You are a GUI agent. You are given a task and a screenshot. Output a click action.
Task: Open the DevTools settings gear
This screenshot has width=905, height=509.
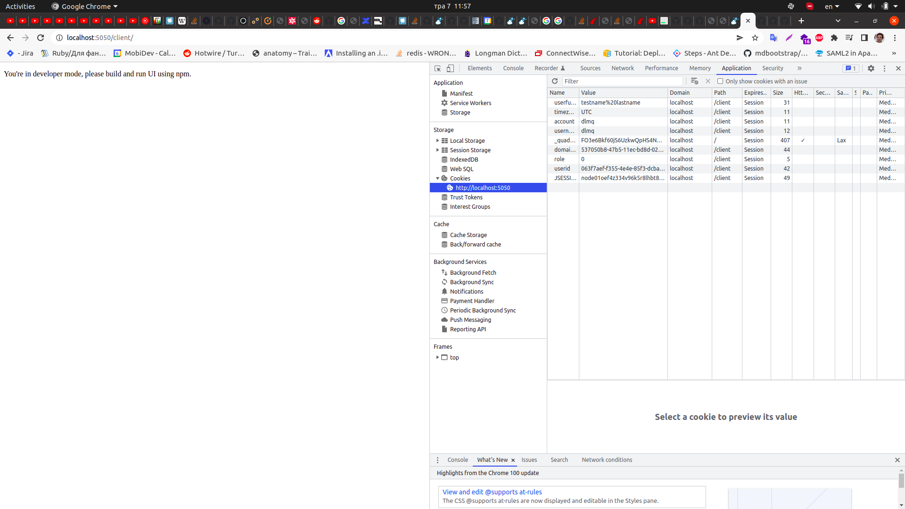click(871, 68)
